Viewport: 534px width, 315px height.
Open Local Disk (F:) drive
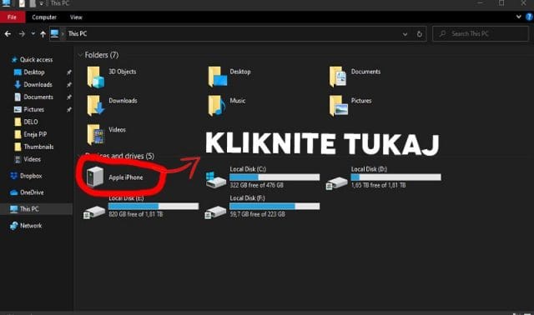263,206
